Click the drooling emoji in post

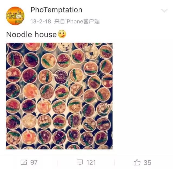(x=62, y=34)
